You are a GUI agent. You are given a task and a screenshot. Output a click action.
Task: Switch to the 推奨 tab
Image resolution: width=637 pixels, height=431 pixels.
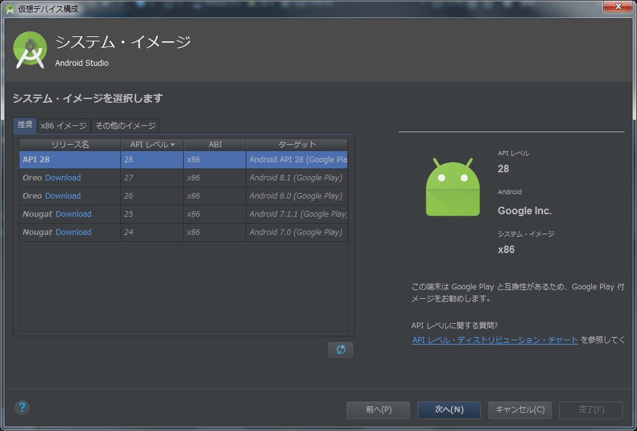(25, 125)
